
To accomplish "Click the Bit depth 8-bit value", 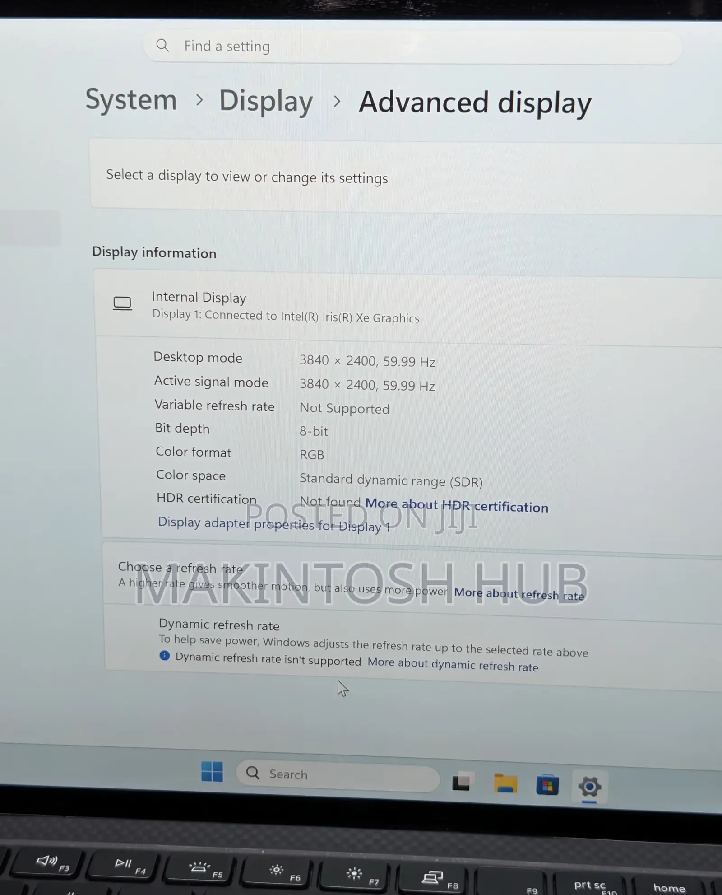I will point(314,431).
